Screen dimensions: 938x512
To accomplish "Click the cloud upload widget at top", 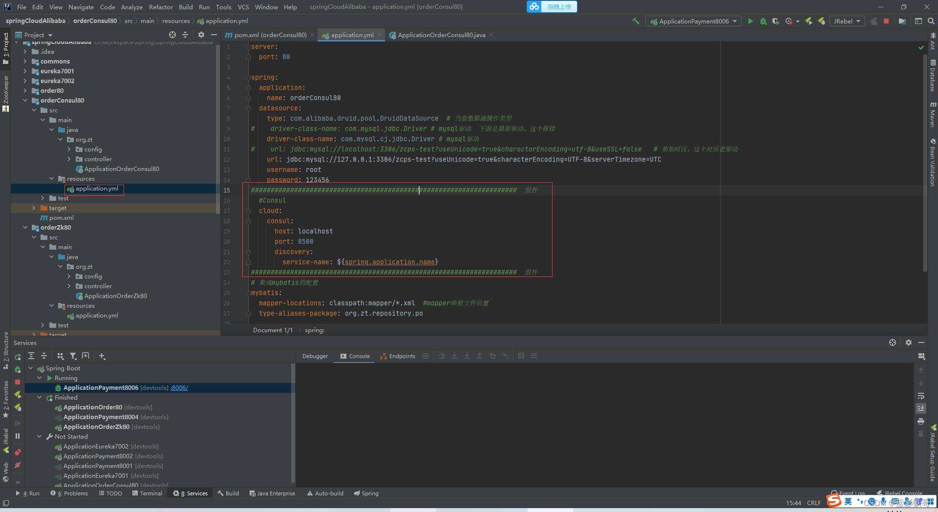I will coord(552,6).
